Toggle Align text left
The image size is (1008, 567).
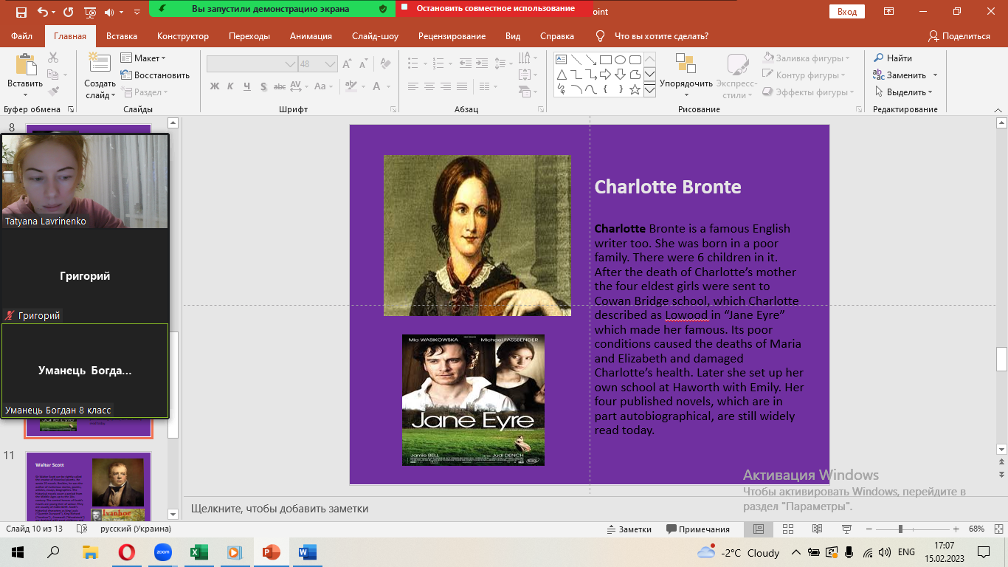[x=413, y=86]
